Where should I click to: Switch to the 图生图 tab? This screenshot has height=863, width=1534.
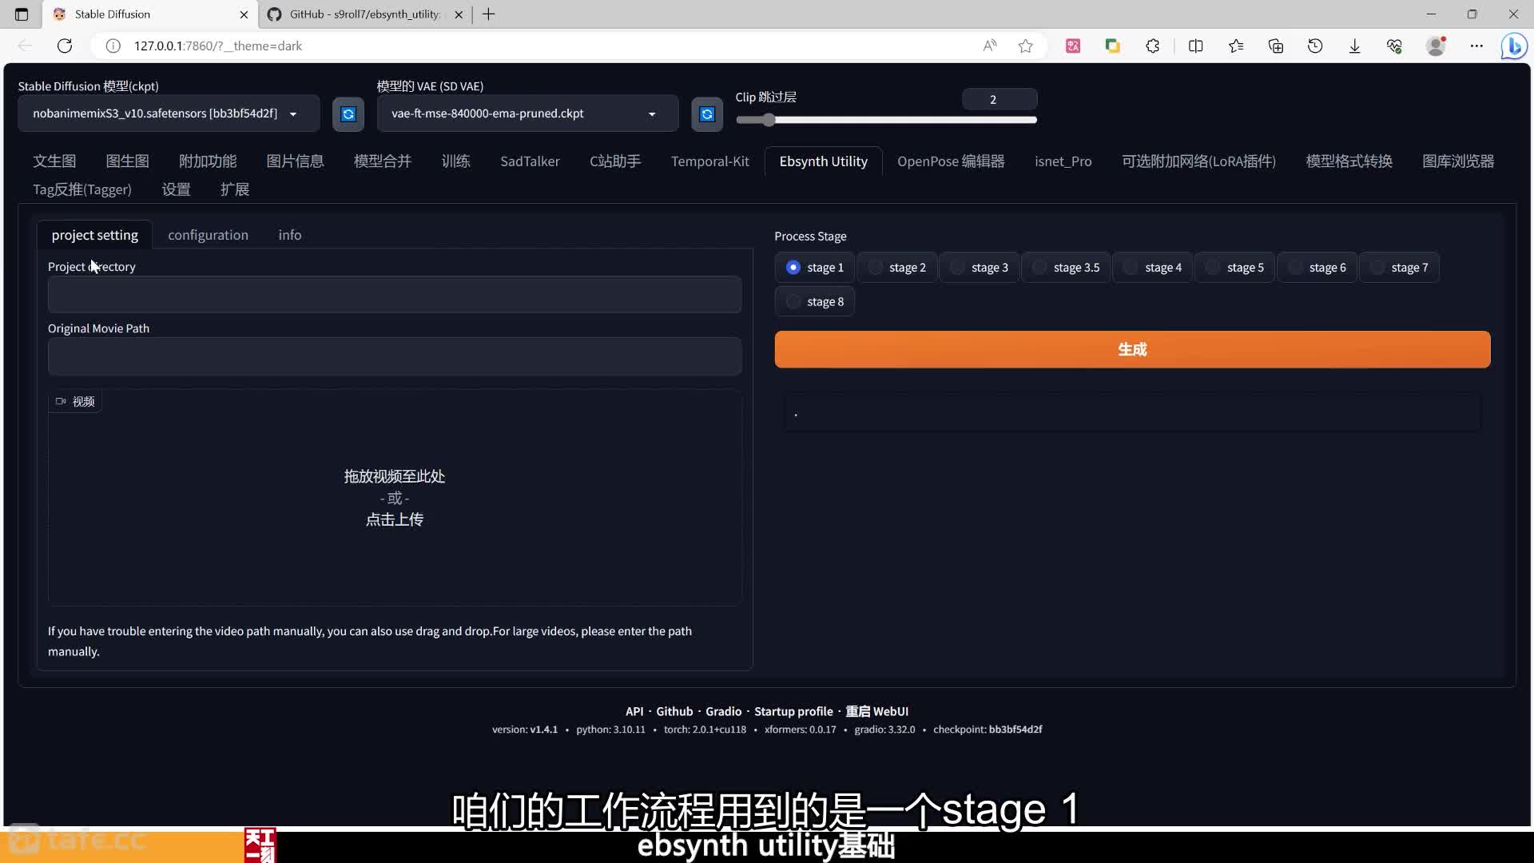click(x=128, y=161)
